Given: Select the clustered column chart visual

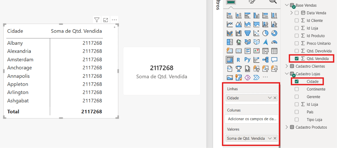Looking at the screenshot, I should coord(256,16).
